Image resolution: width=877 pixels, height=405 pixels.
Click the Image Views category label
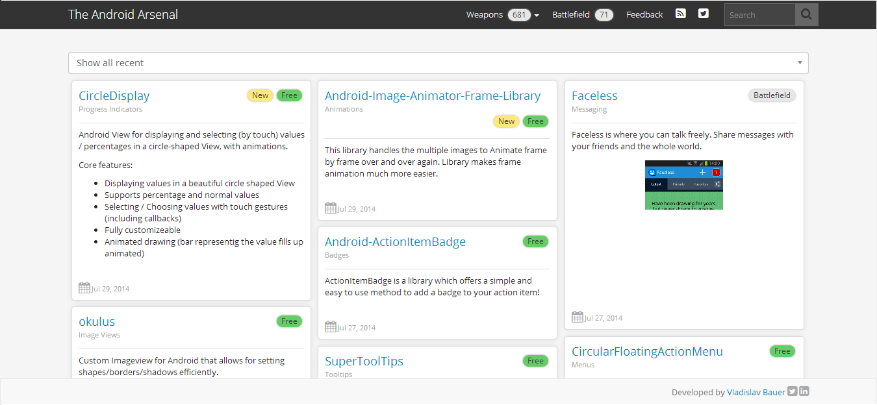[99, 335]
